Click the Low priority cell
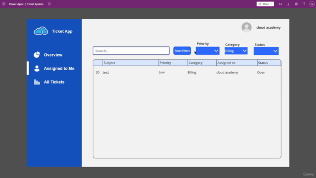 point(161,72)
